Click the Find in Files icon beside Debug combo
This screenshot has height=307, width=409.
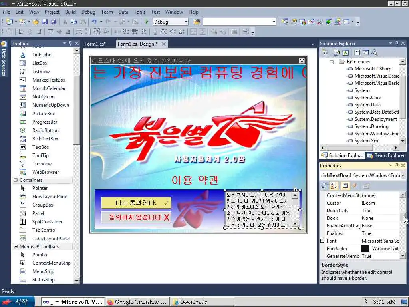pos(197,22)
